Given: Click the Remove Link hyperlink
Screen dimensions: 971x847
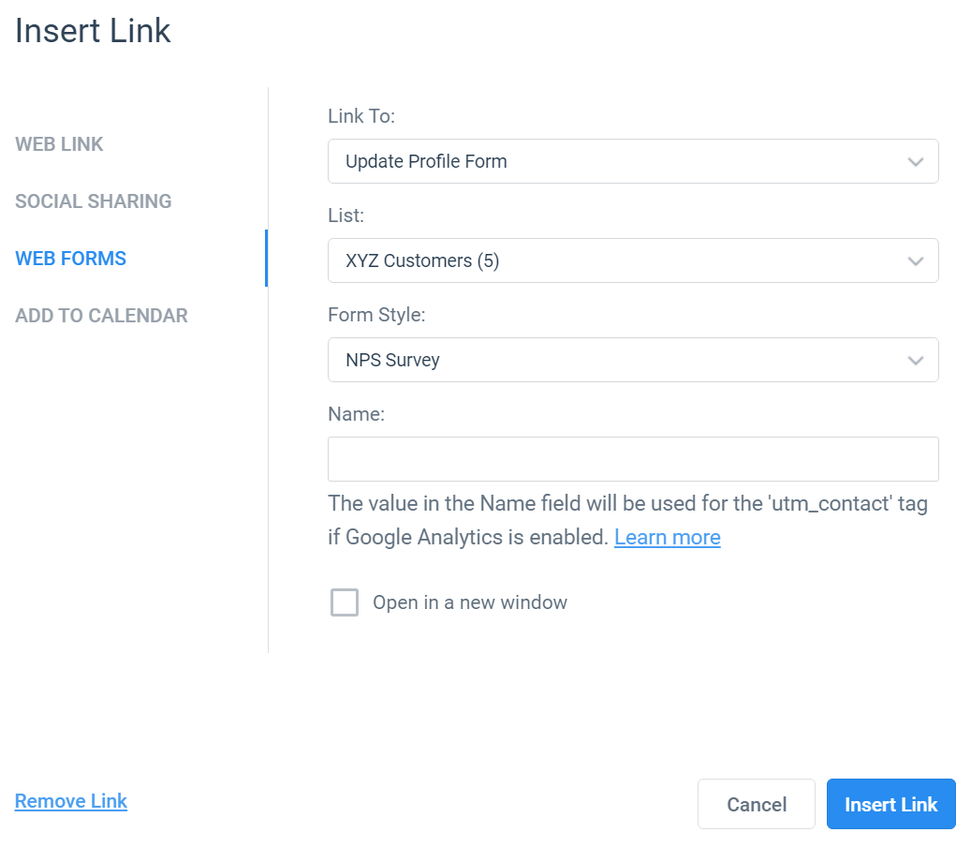Looking at the screenshot, I should [x=71, y=801].
